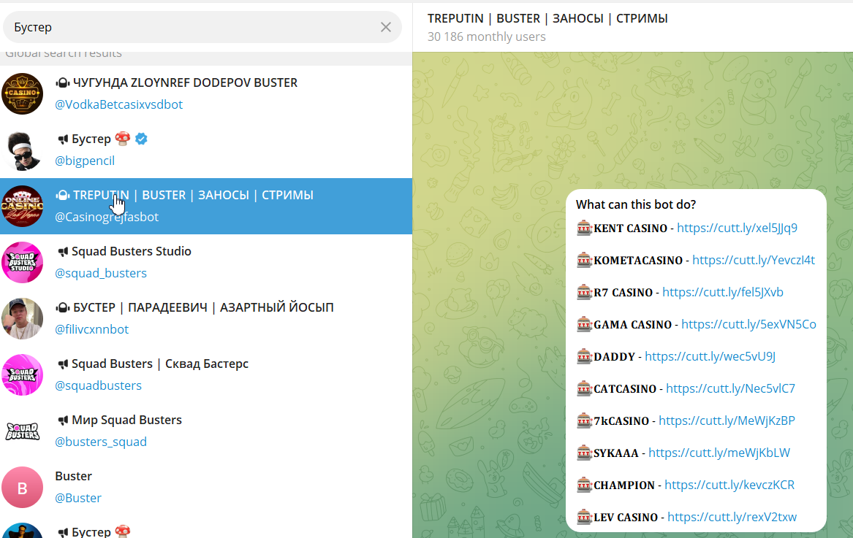Click slot machine emoji before LEV CASINO
The width and height of the screenshot is (853, 538).
click(x=584, y=516)
